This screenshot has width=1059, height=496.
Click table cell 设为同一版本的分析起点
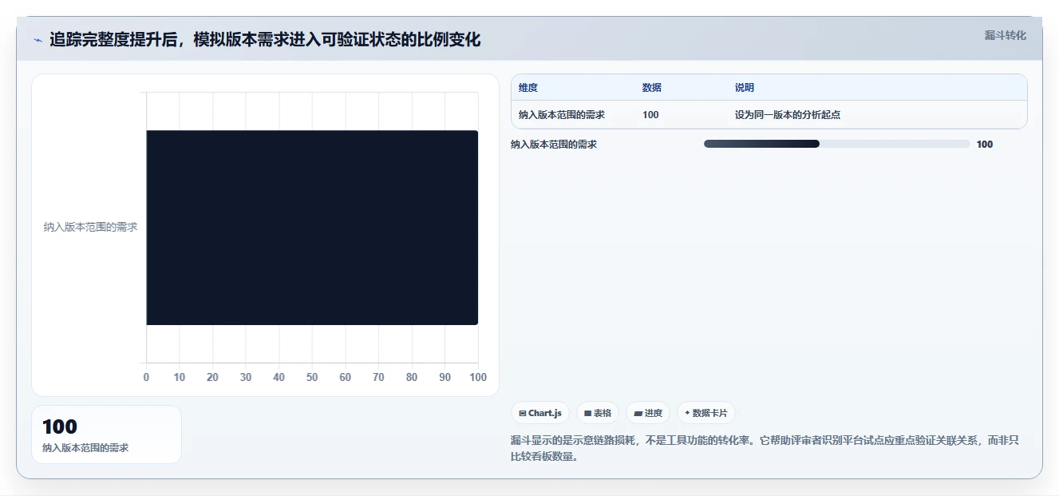tap(788, 115)
